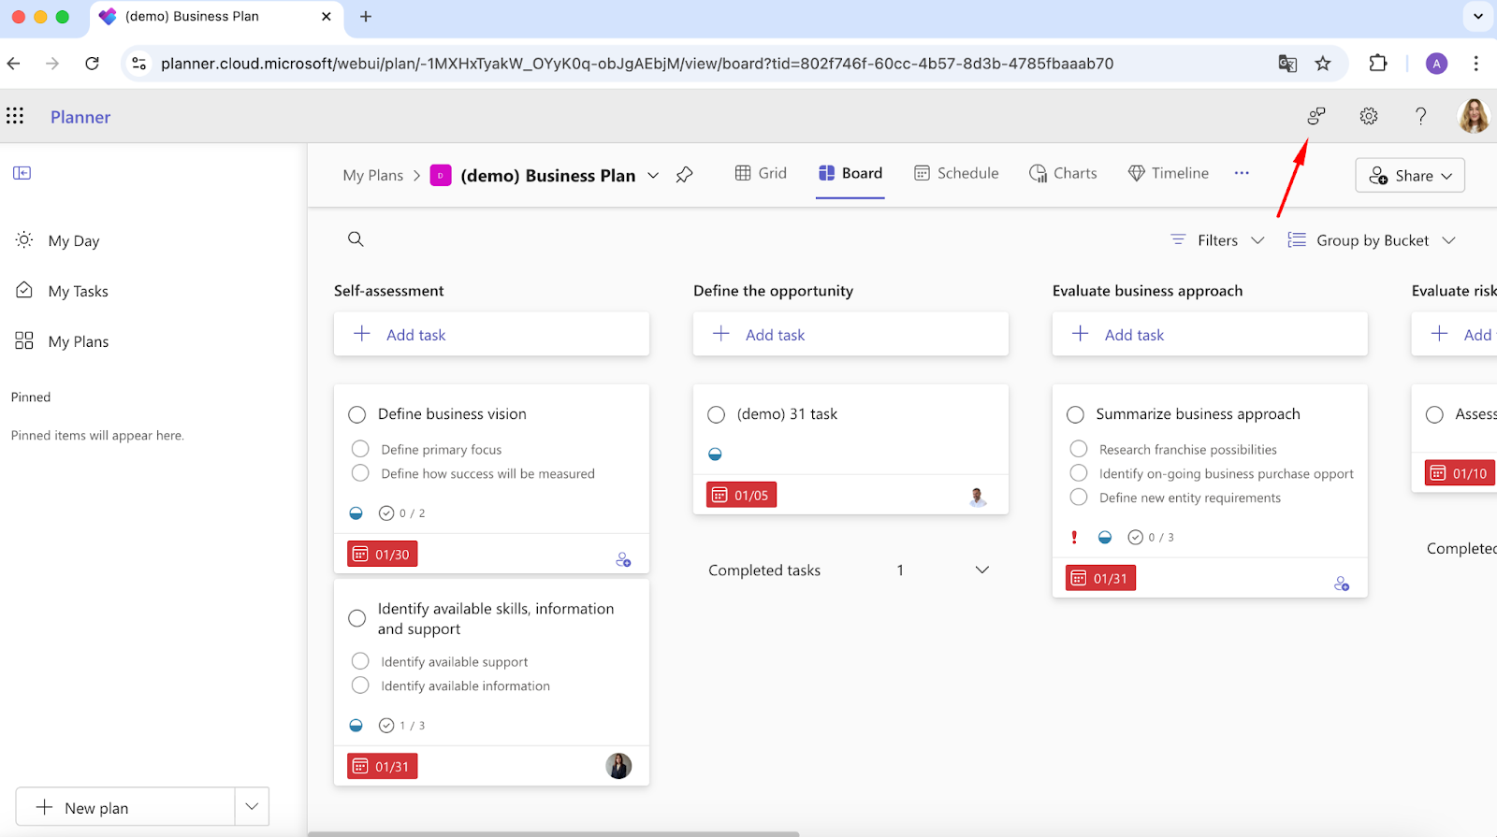The width and height of the screenshot is (1497, 837).
Task: Click the New plan button
Action: click(125, 807)
